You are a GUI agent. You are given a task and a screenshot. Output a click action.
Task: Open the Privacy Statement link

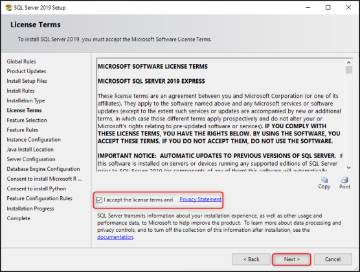[x=201, y=199]
